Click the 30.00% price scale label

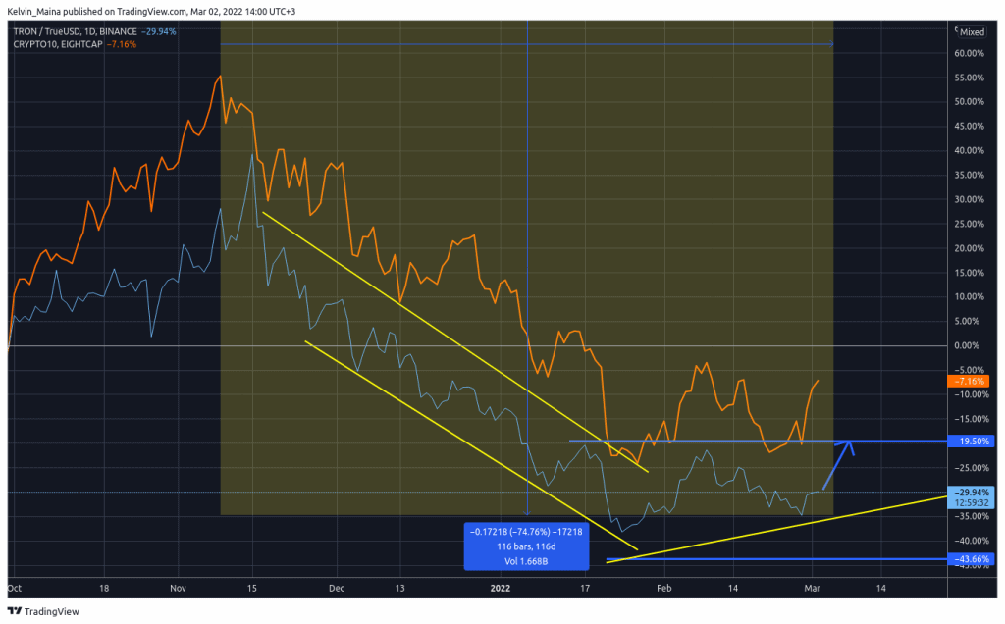tap(969, 199)
